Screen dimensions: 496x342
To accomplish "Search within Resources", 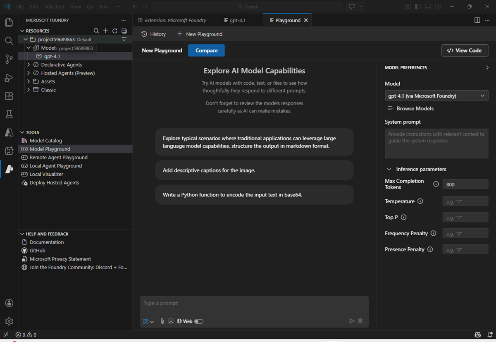I will [96, 31].
